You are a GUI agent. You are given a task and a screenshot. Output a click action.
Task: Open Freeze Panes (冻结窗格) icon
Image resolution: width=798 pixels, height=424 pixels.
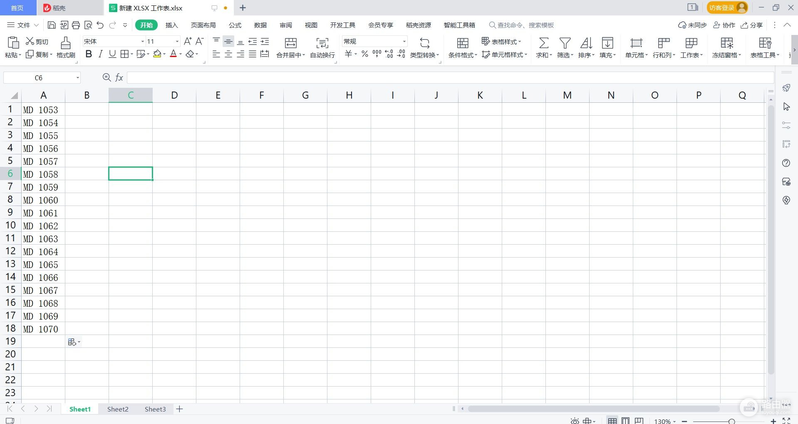coord(727,43)
